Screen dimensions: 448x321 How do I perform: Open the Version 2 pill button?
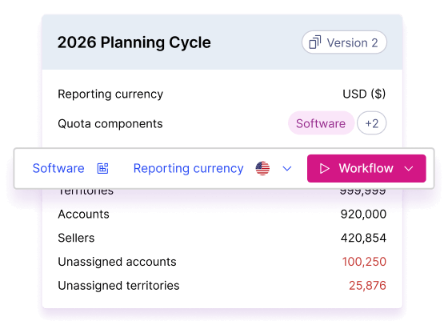tap(344, 42)
